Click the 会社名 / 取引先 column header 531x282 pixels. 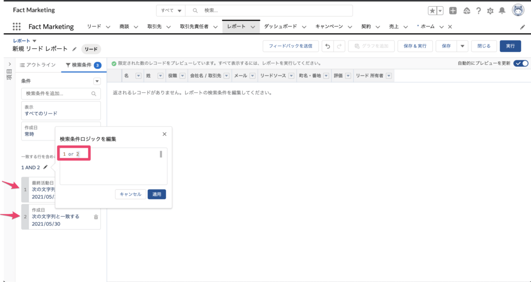(x=205, y=76)
